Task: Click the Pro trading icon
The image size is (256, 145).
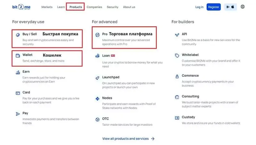Action: point(98,35)
